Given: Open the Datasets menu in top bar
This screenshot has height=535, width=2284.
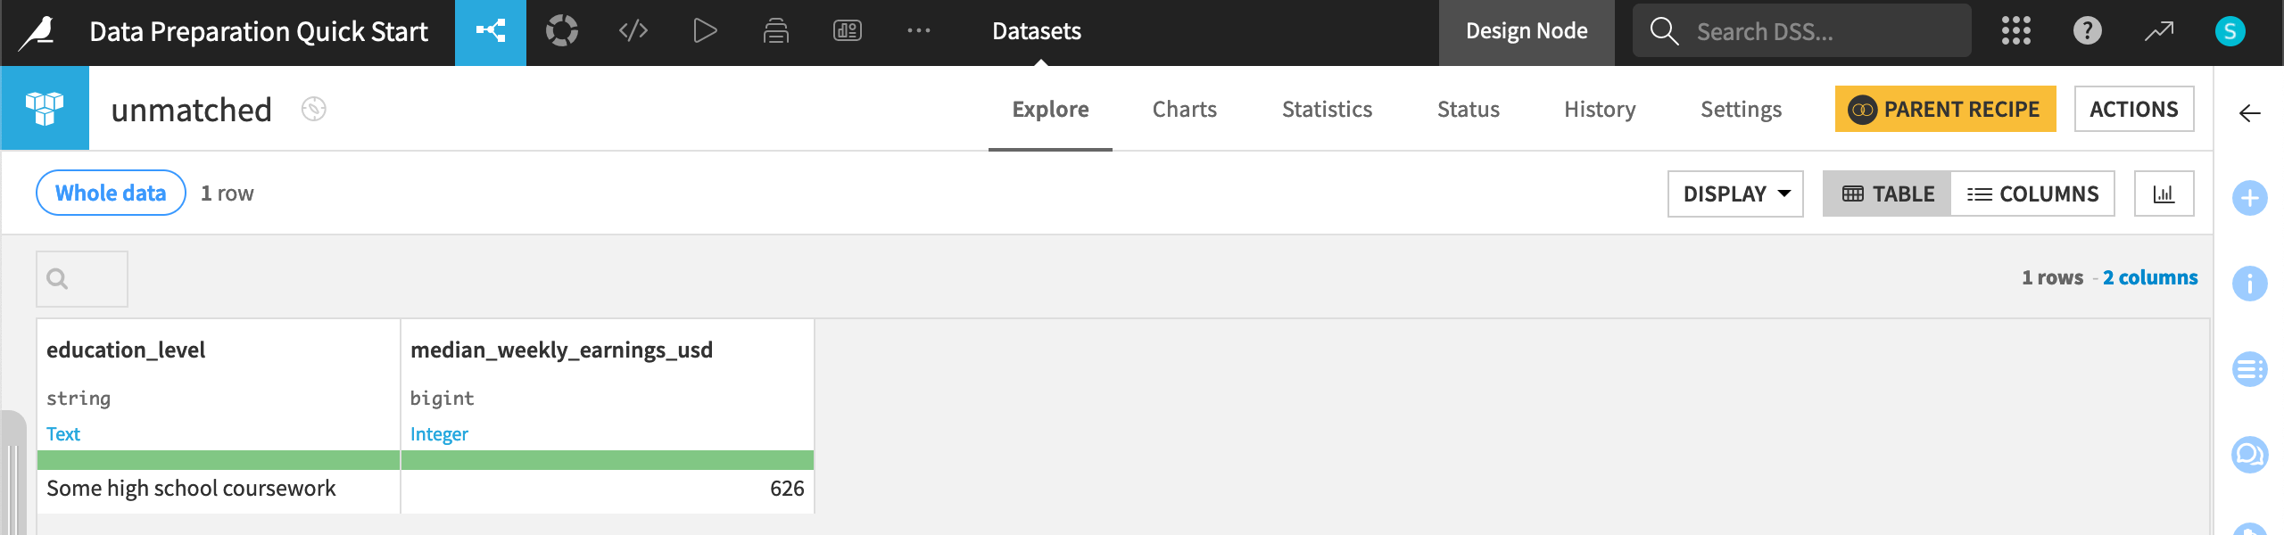Looking at the screenshot, I should pyautogui.click(x=1037, y=32).
